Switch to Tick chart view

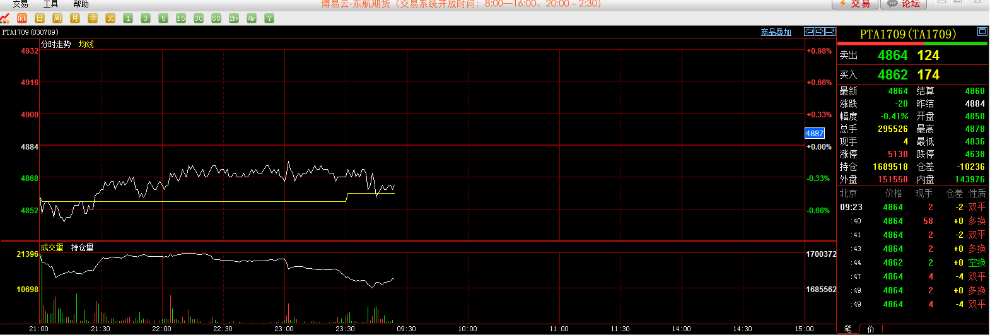pos(22,18)
